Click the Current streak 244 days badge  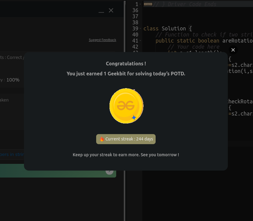point(126,139)
